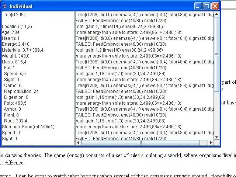
Task: Click the 'Foto: 483,5' entry
Action: [x=15, y=103]
